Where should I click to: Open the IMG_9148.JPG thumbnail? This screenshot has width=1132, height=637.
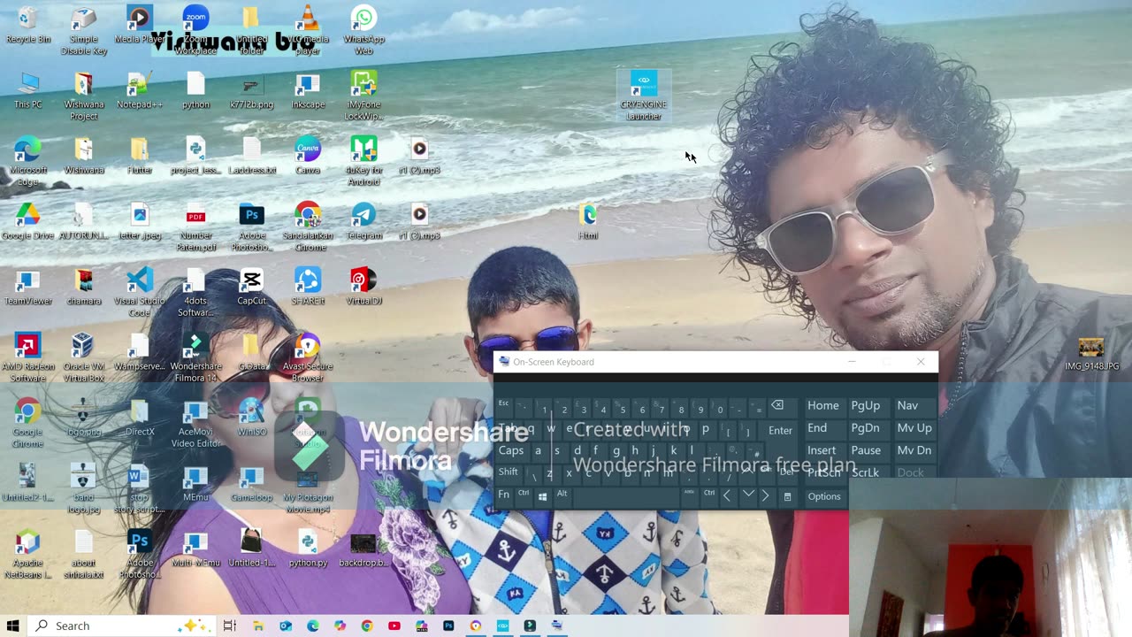click(x=1091, y=352)
